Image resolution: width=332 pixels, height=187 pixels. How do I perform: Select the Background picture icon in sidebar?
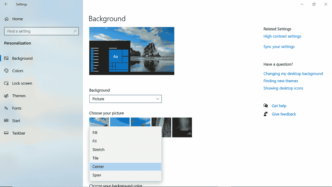6,58
